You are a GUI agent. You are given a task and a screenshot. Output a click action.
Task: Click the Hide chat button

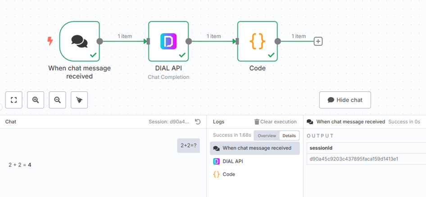click(x=345, y=100)
